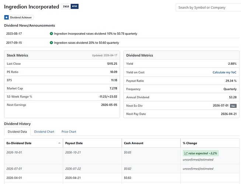The width and height of the screenshot is (241, 184).
Task: Open news: Ingredion raises dividend 20% to $0.60
Action: (x=86, y=43)
